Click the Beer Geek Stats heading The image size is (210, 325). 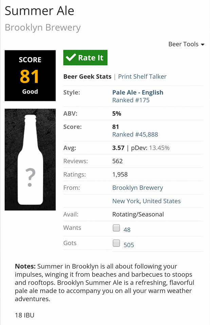click(x=87, y=77)
